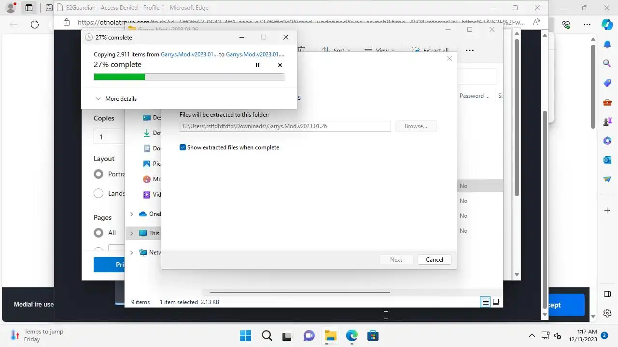Viewport: 618px width, 347px height.
Task: Click Network icon in navigation pane
Action: point(142,253)
